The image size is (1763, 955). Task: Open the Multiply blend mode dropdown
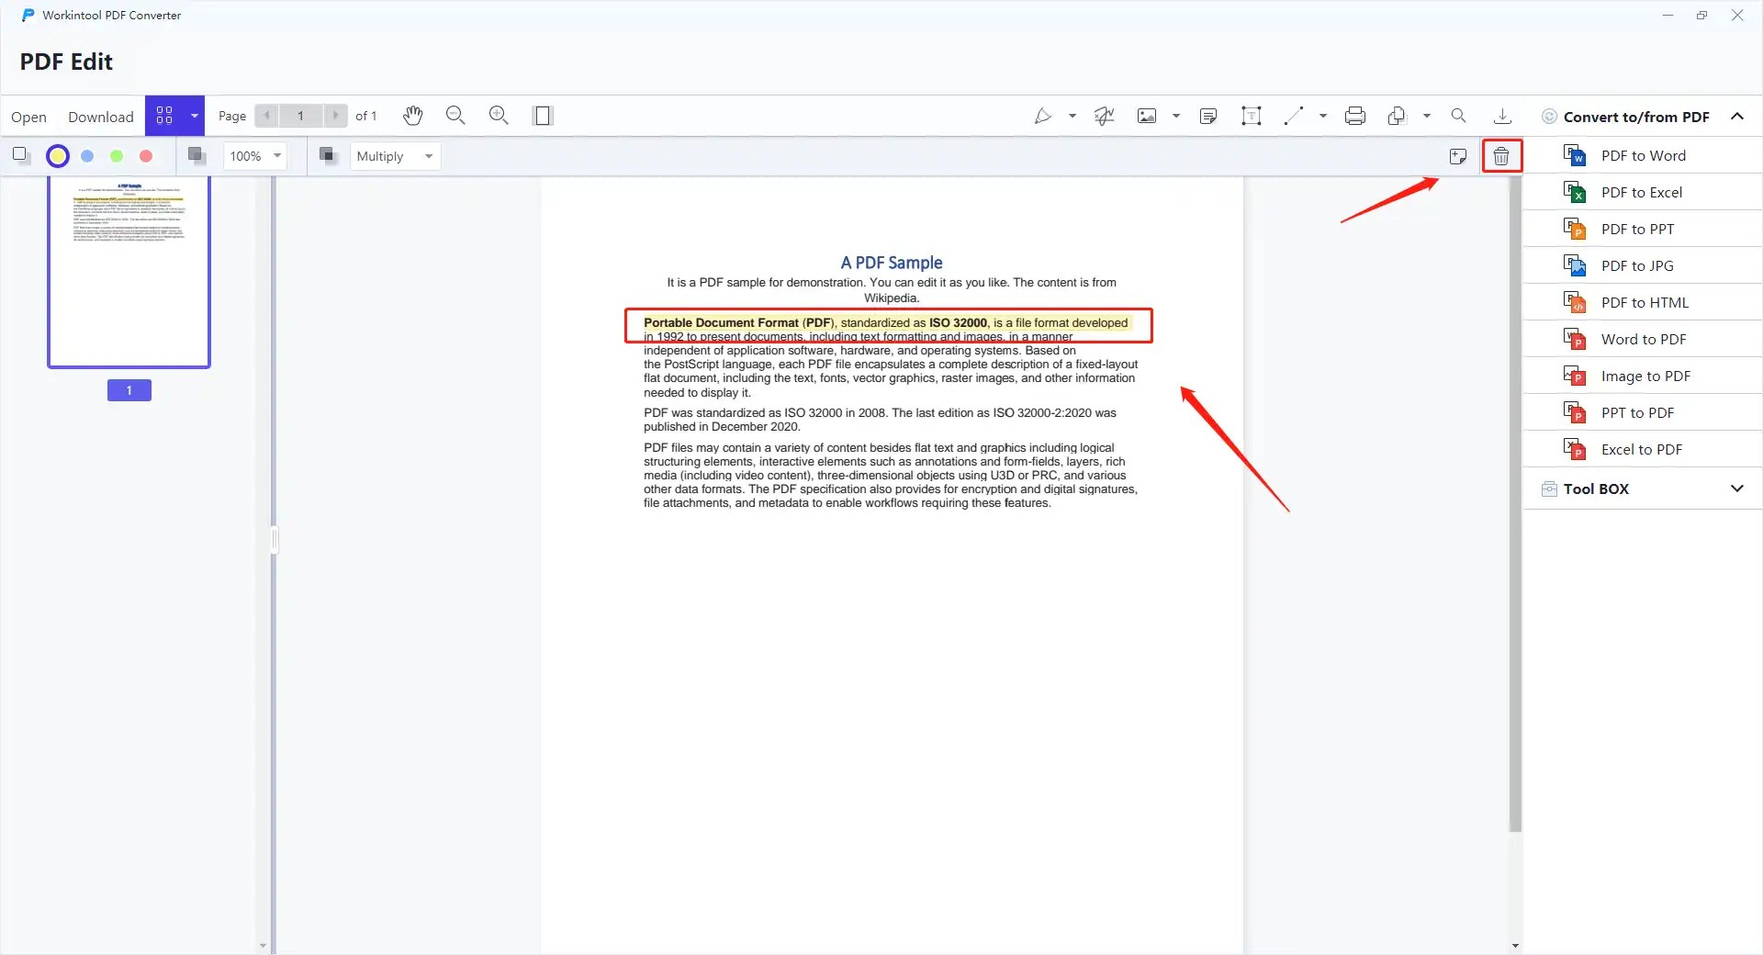(x=395, y=156)
